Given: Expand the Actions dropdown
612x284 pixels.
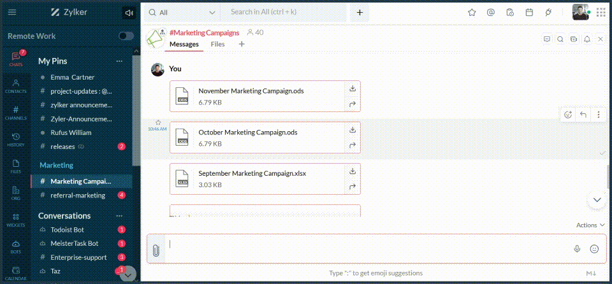Looking at the screenshot, I should tap(590, 225).
